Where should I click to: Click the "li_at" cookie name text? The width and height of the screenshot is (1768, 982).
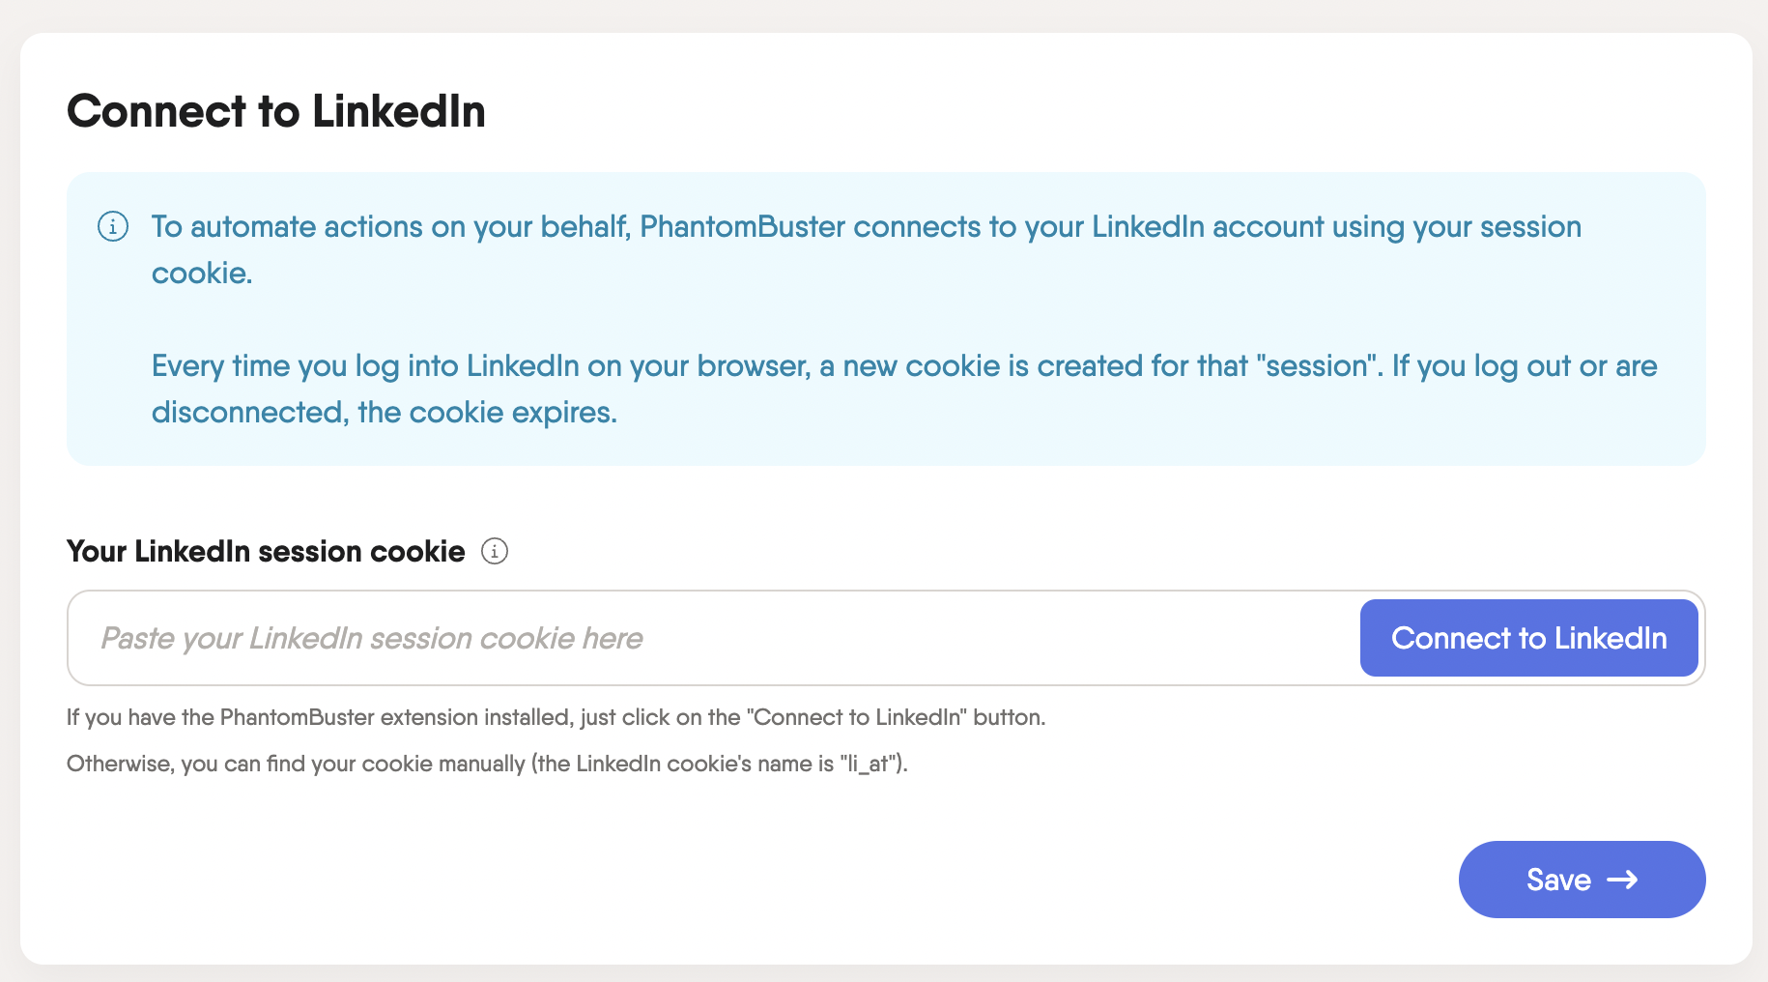pos(867,764)
